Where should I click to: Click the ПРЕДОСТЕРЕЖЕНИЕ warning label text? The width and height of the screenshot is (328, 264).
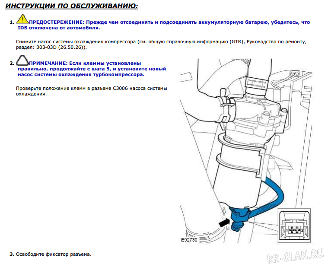tap(56, 22)
